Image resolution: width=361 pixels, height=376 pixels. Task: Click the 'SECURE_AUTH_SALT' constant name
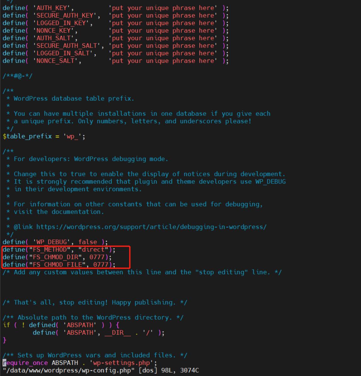click(x=67, y=46)
